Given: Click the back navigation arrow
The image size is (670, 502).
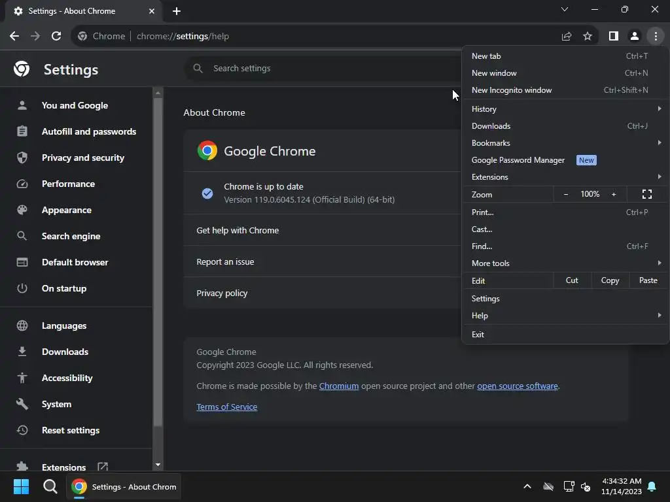Looking at the screenshot, I should tap(14, 37).
